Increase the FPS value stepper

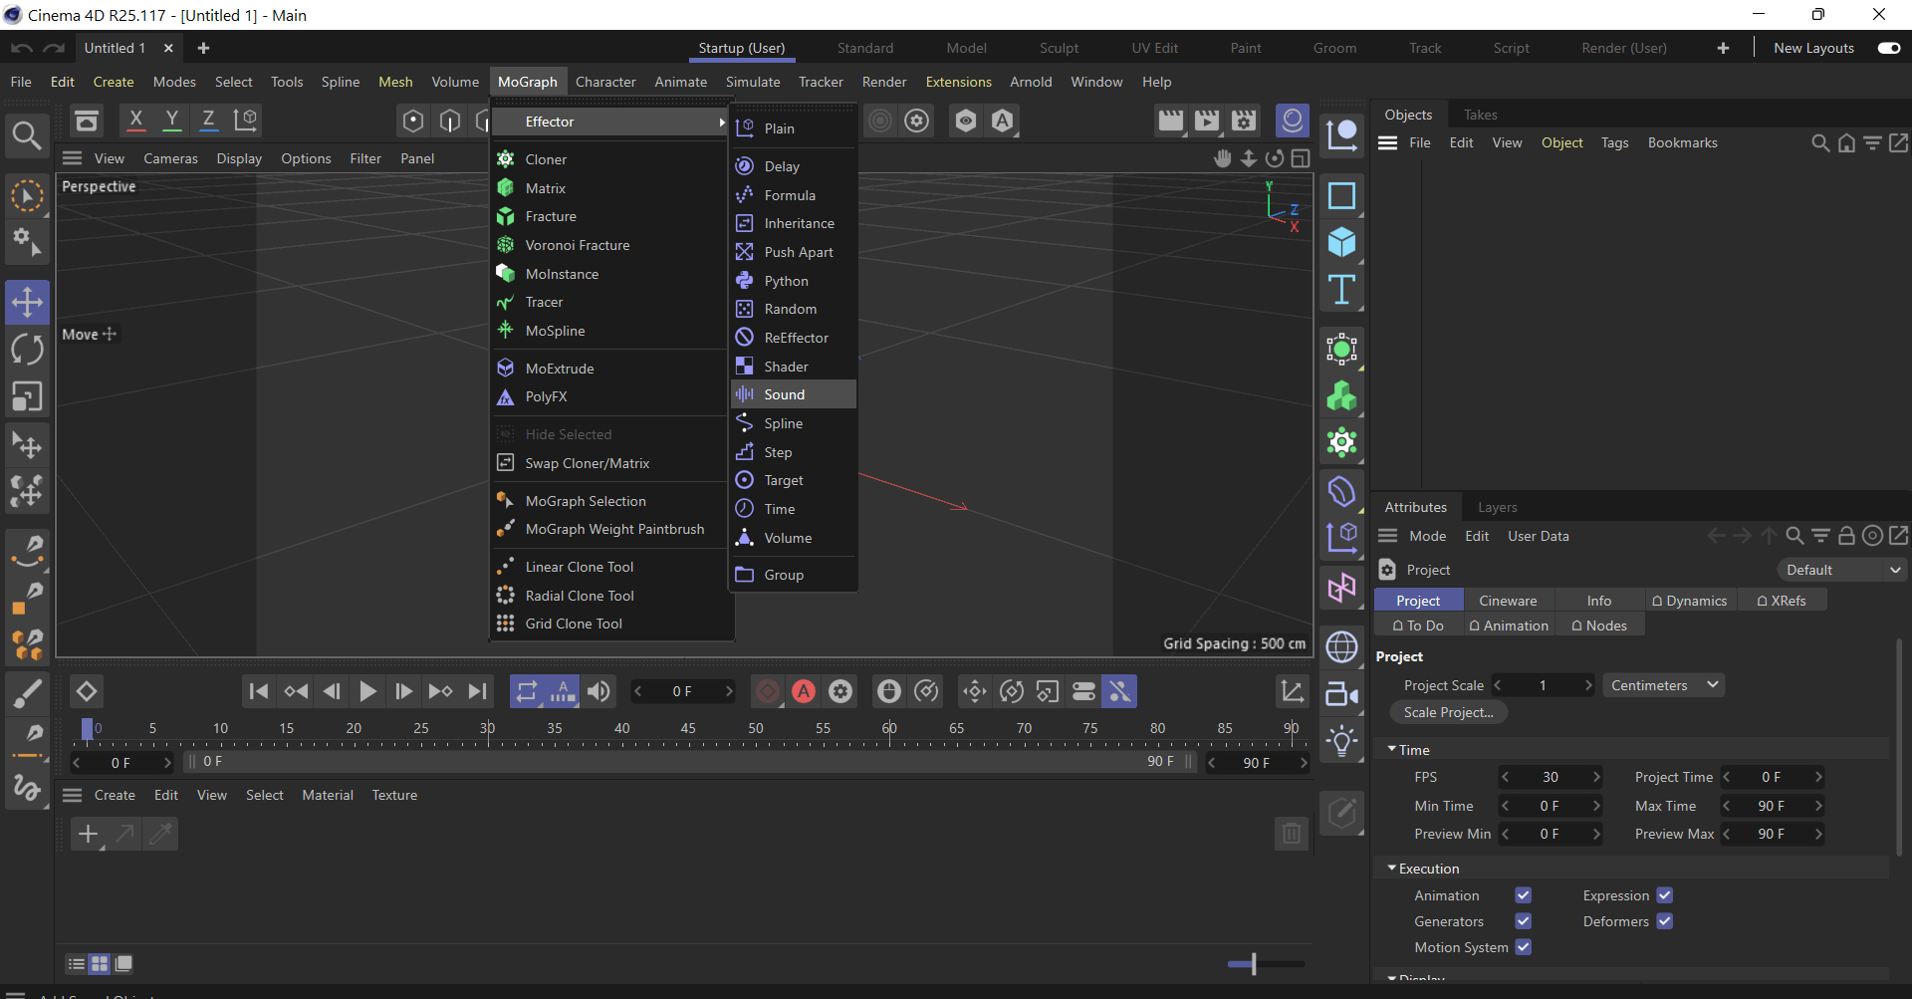[1596, 777]
